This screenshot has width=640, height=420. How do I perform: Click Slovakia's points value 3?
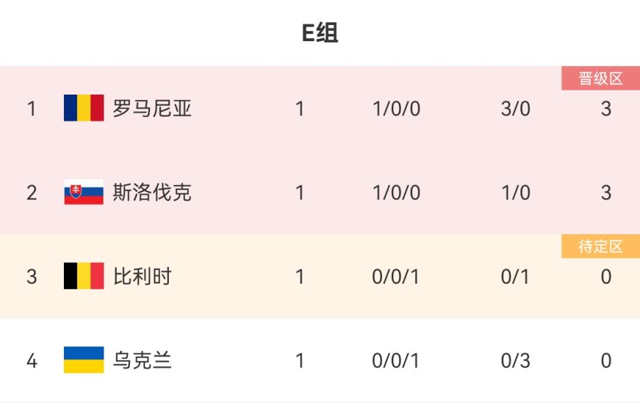pyautogui.click(x=606, y=193)
